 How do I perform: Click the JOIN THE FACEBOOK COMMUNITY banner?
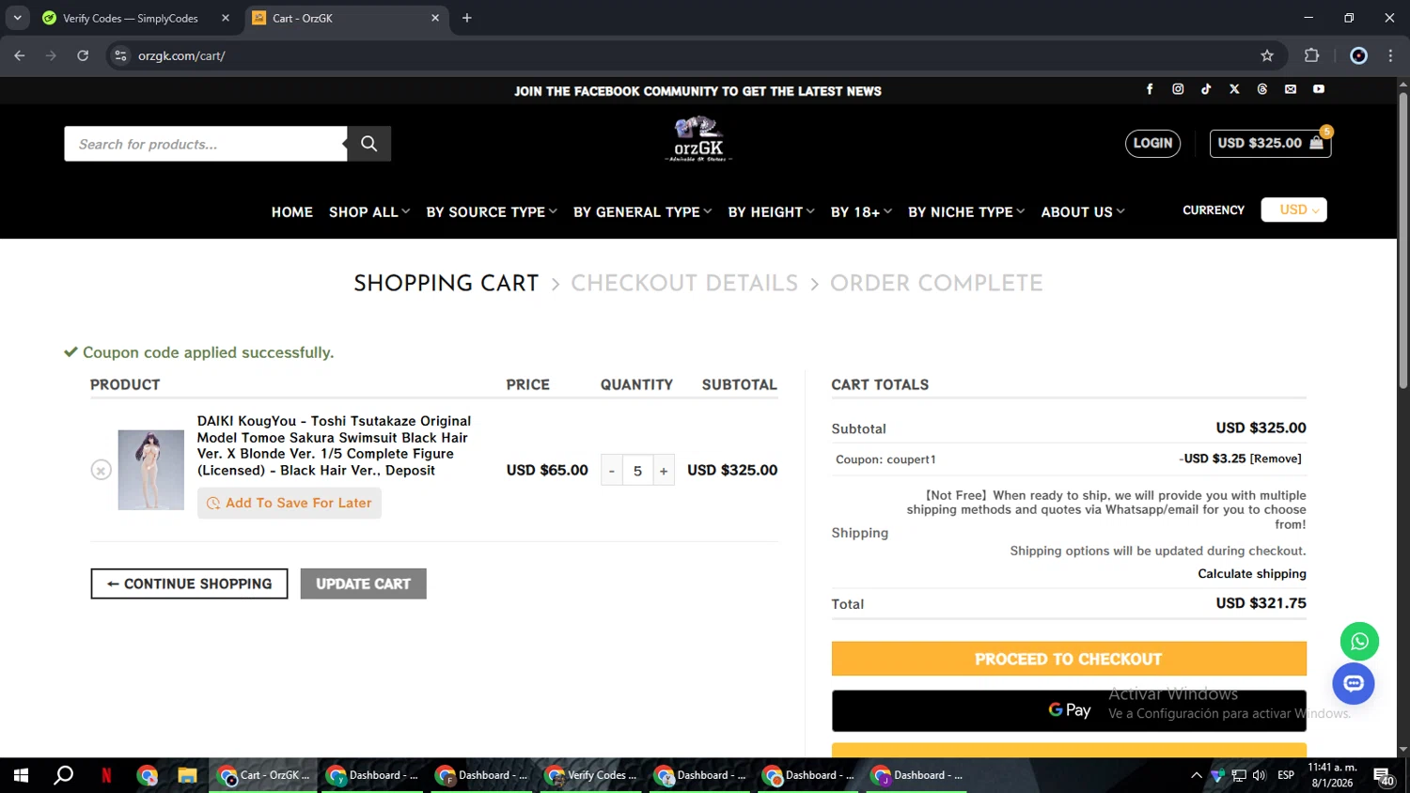click(x=697, y=91)
